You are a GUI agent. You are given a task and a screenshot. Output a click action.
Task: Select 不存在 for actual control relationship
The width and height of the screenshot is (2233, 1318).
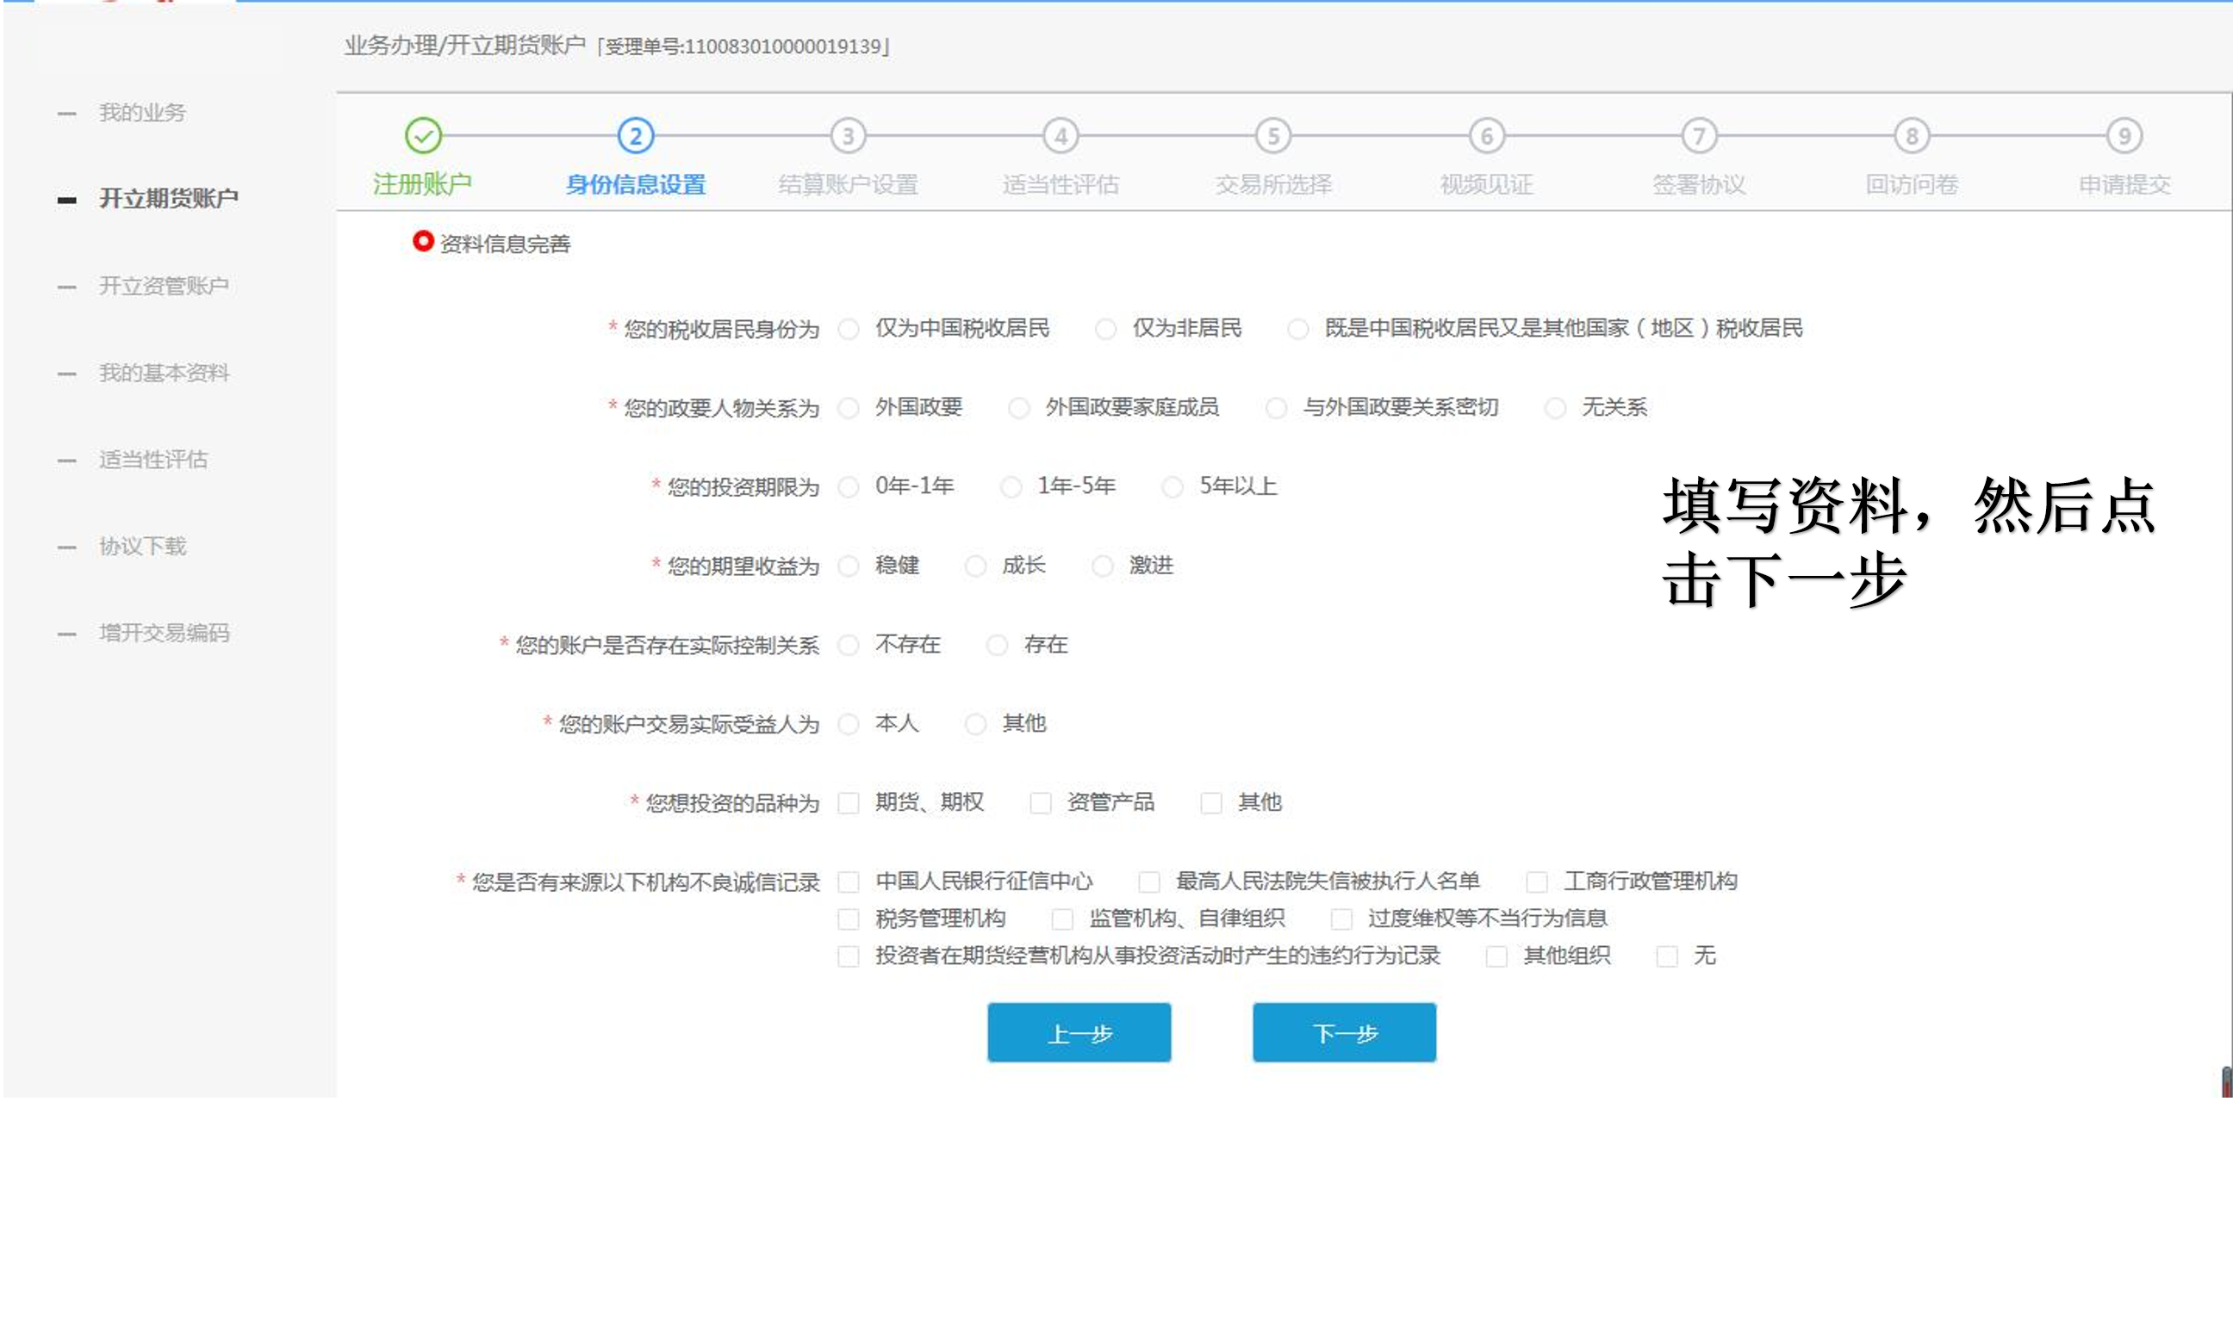849,646
